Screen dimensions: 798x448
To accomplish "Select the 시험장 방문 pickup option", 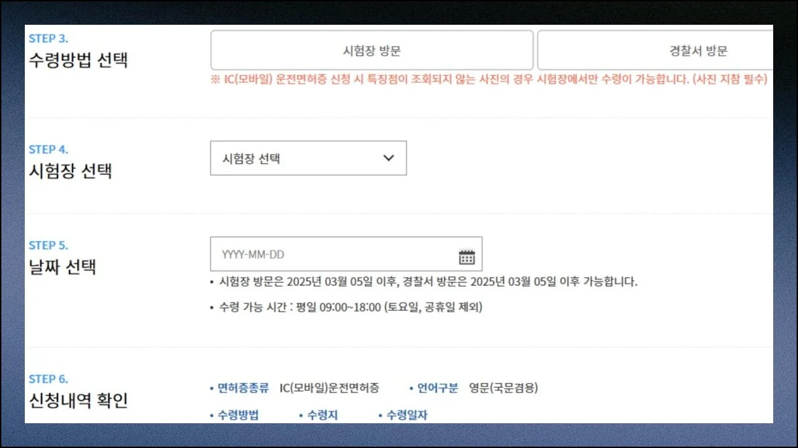I will pos(372,51).
